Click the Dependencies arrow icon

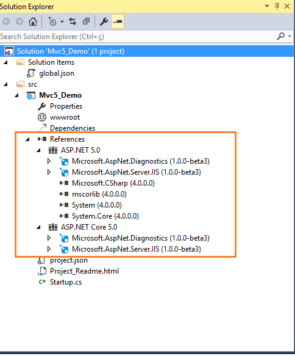[43, 128]
